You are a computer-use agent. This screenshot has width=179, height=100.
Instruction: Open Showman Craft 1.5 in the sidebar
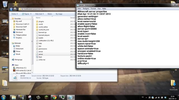22,24
